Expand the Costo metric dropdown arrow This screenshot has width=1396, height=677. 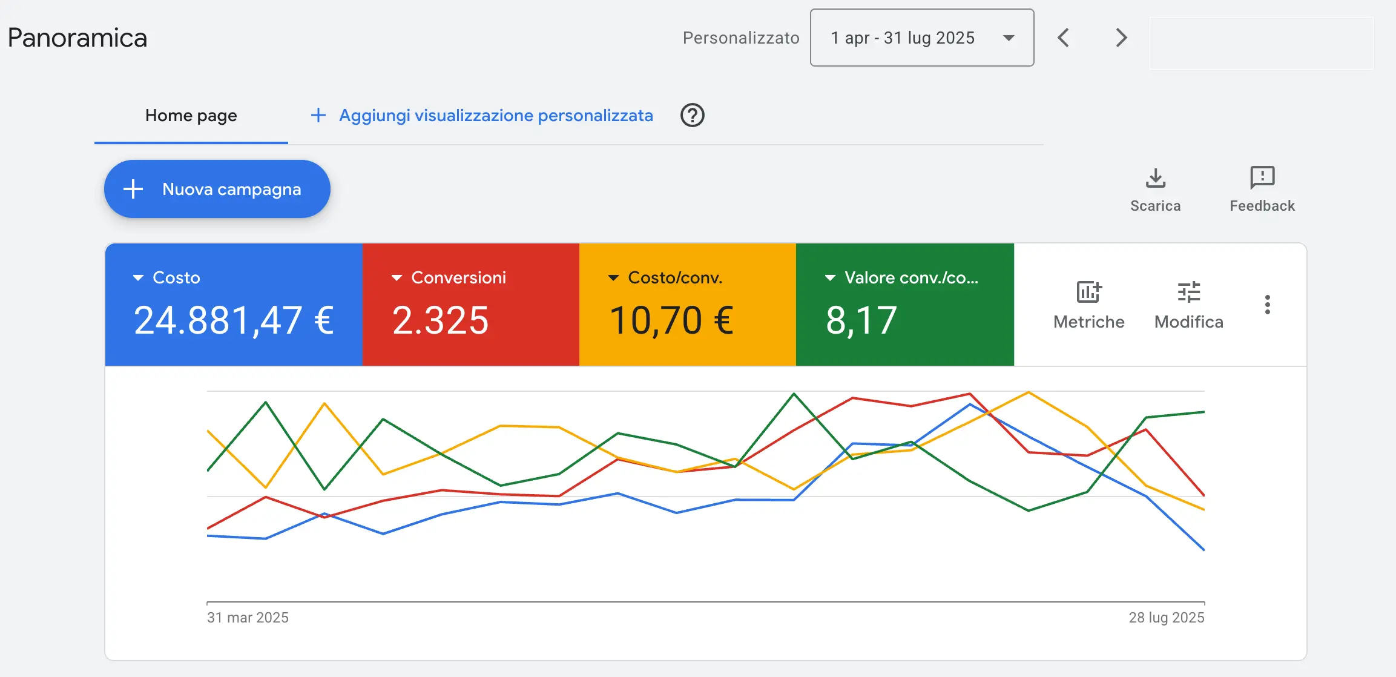coord(138,278)
